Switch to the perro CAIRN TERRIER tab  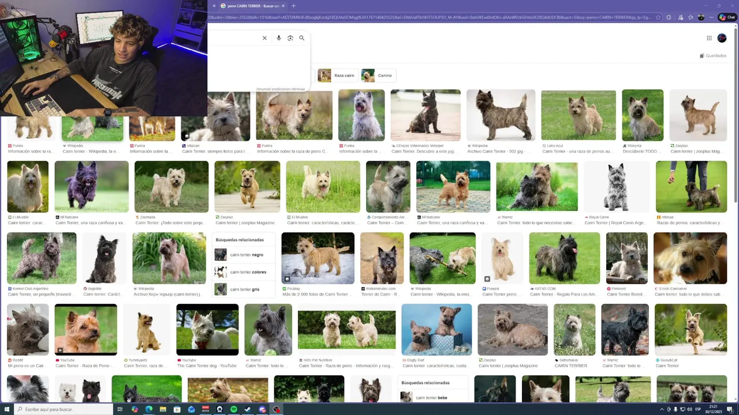(x=253, y=6)
